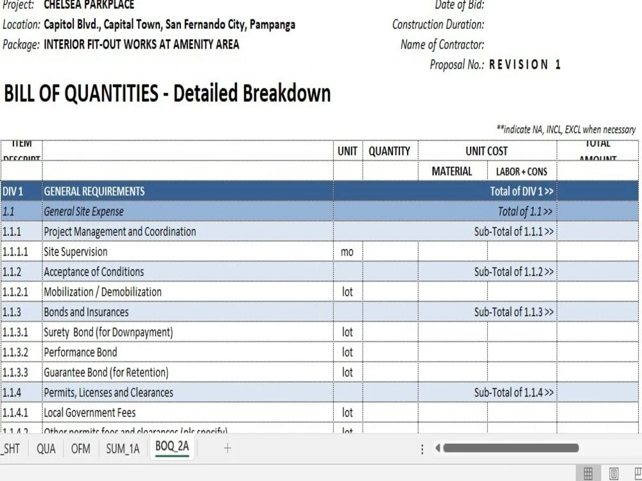Select the Performance Bond 'lot' unit cell
Viewport: 642px width, 481px height.
(x=347, y=352)
